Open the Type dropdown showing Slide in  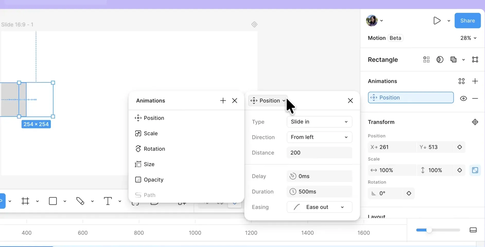coord(319,122)
